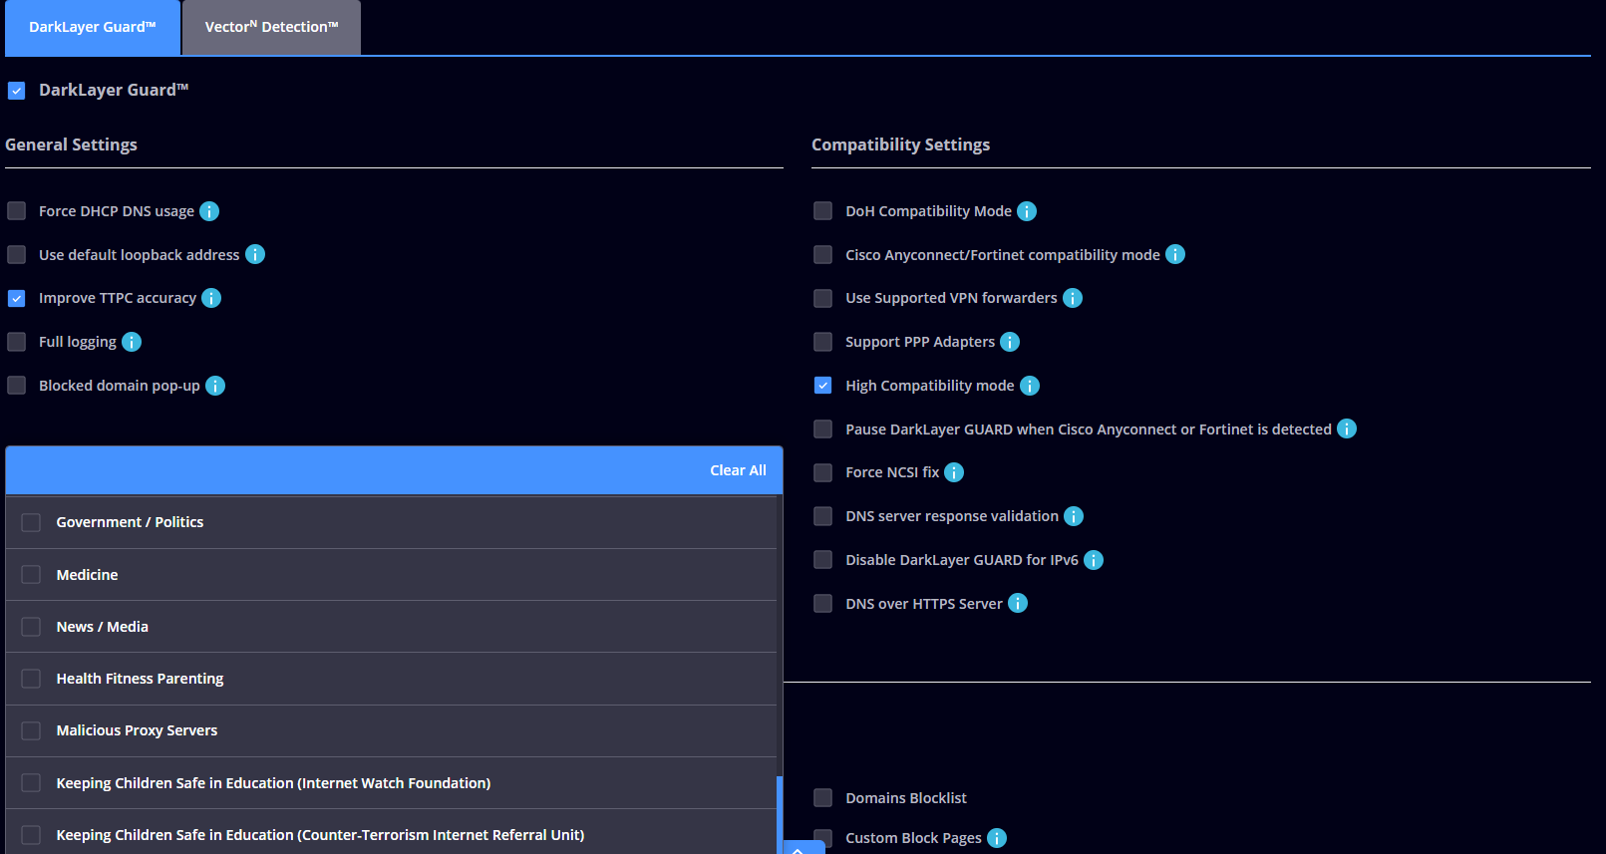Image resolution: width=1606 pixels, height=854 pixels.
Task: Click Clear All in category list
Action: tap(738, 470)
